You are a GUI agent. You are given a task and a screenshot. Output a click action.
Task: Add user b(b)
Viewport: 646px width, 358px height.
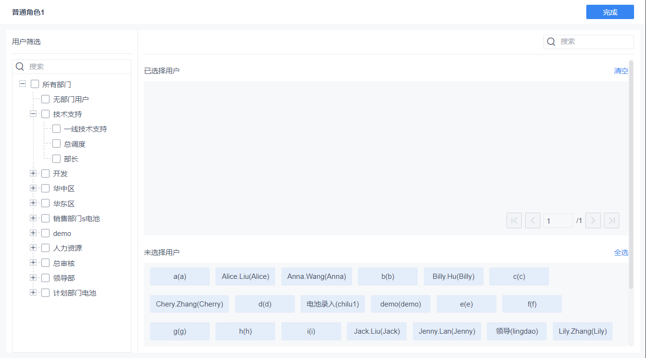388,276
